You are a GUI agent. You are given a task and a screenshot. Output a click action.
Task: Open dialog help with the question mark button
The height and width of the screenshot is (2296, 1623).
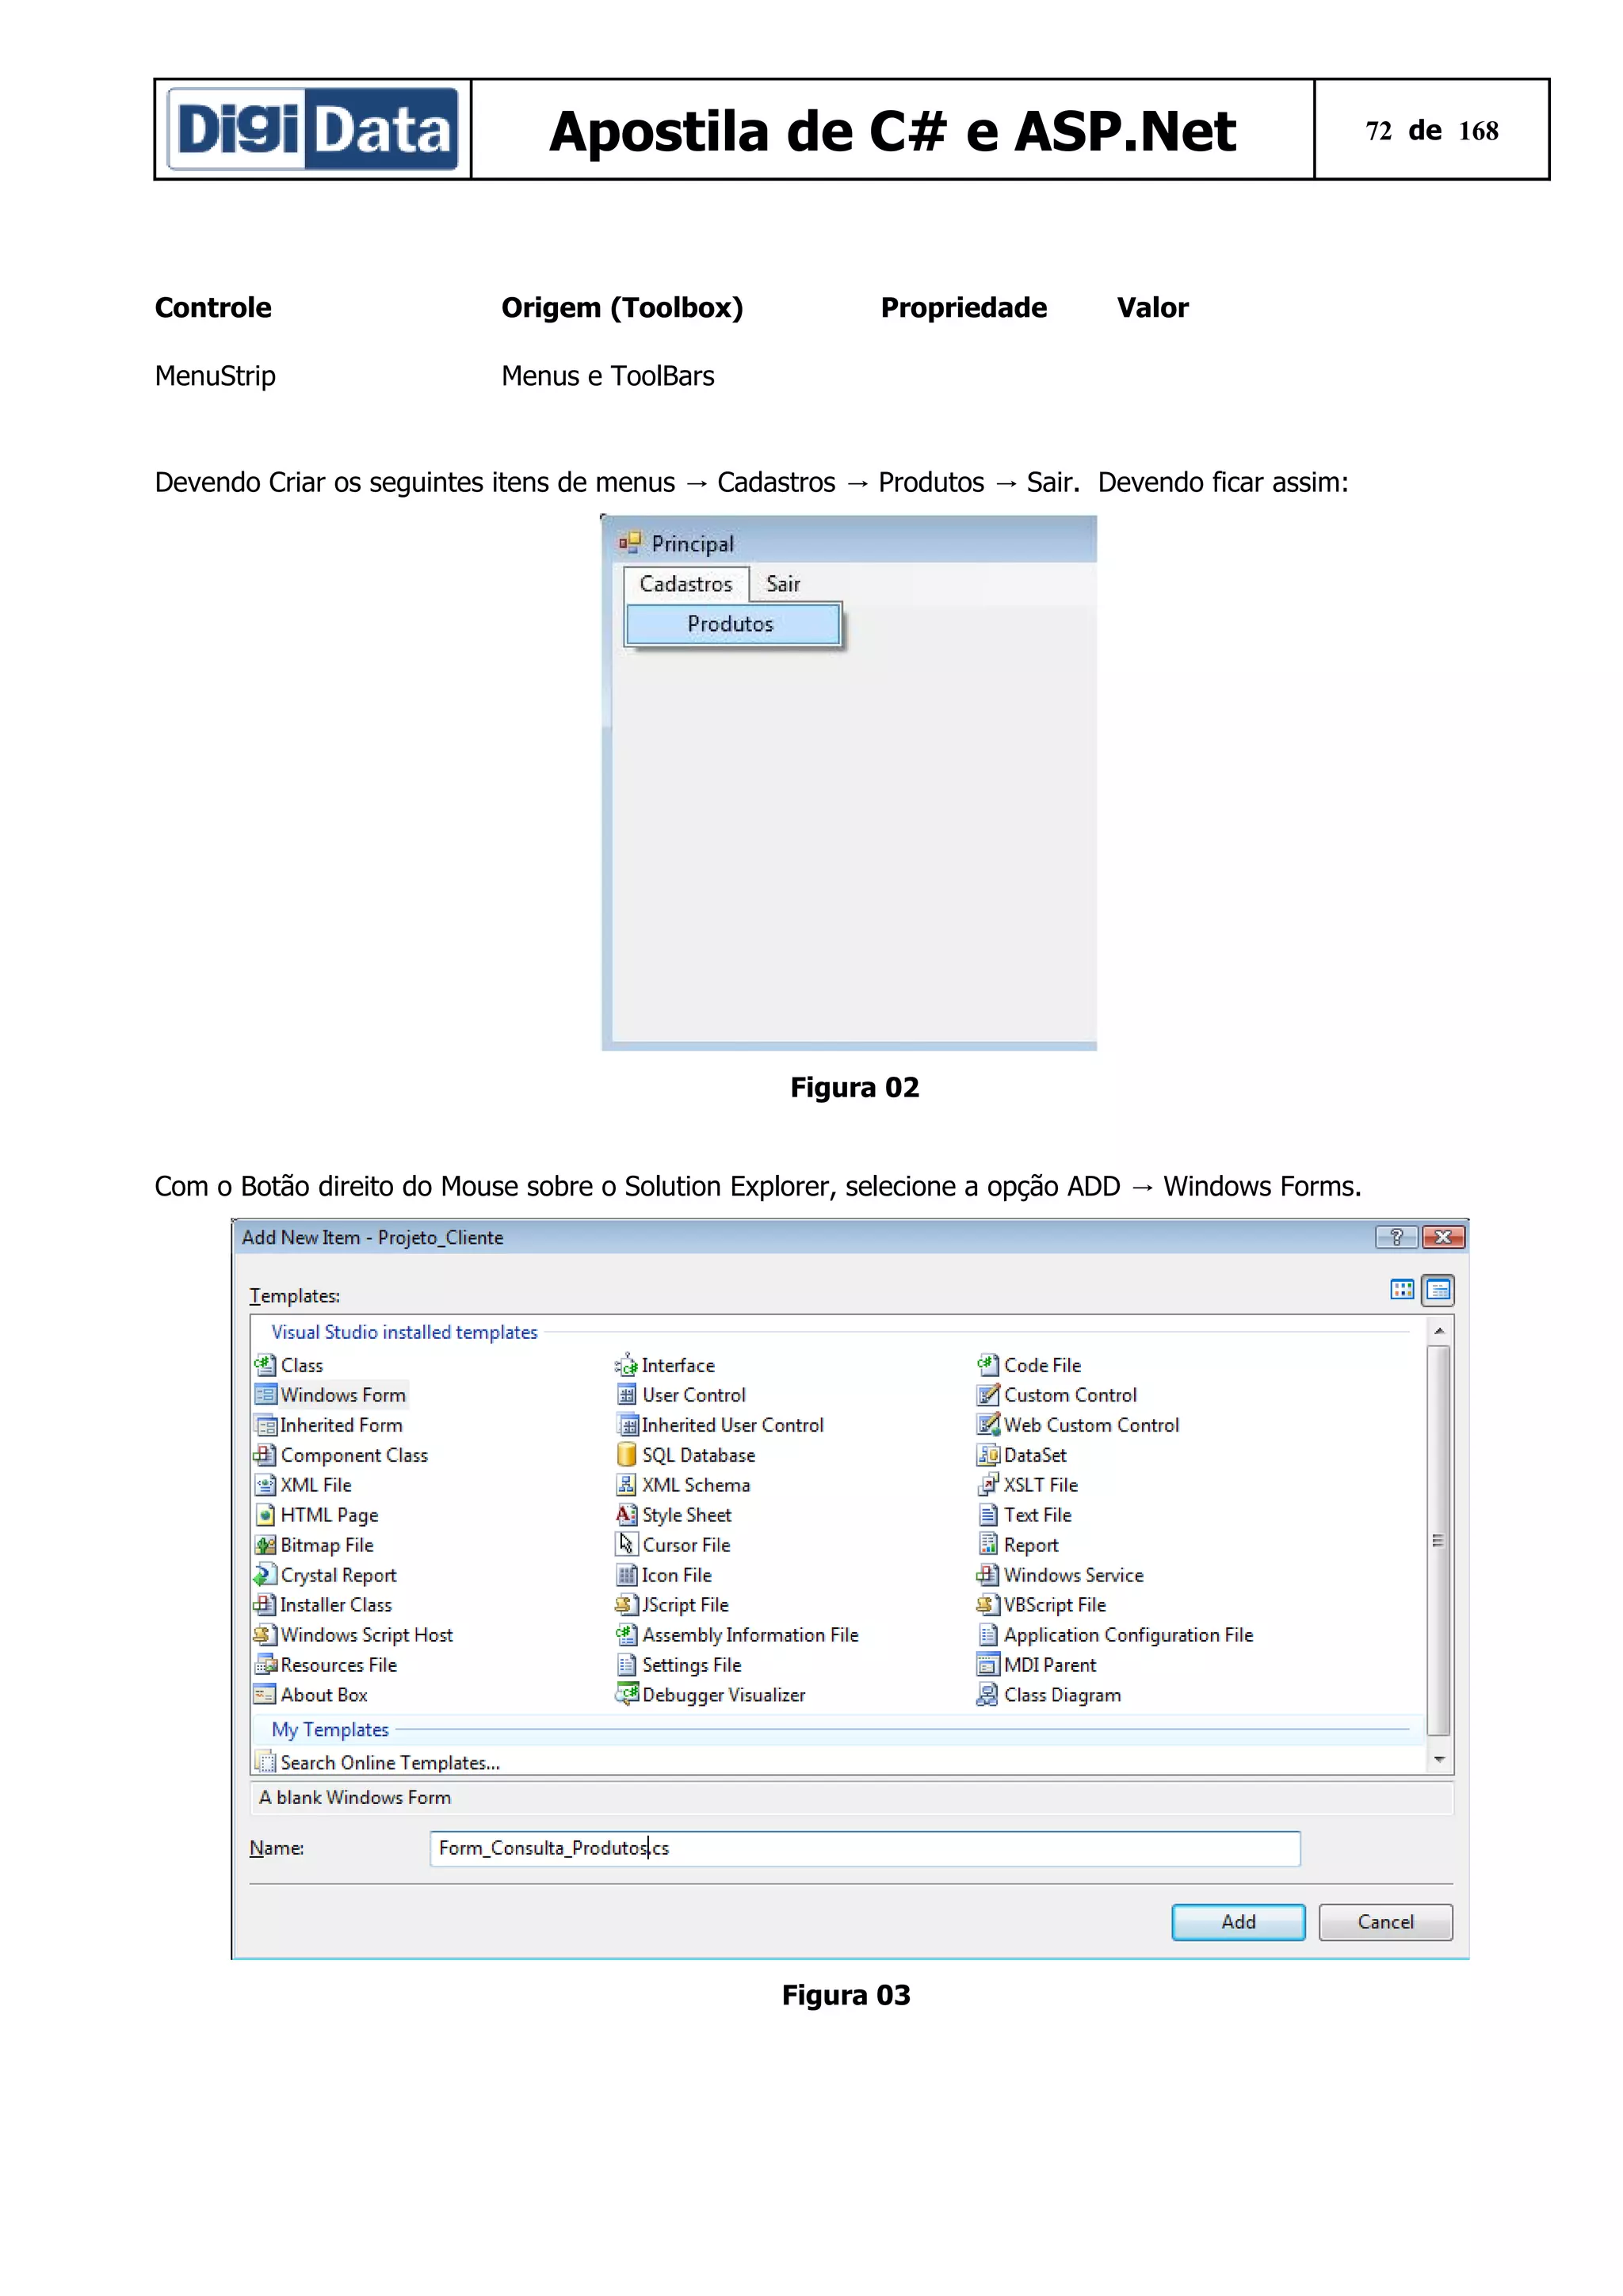[x=1396, y=1237]
